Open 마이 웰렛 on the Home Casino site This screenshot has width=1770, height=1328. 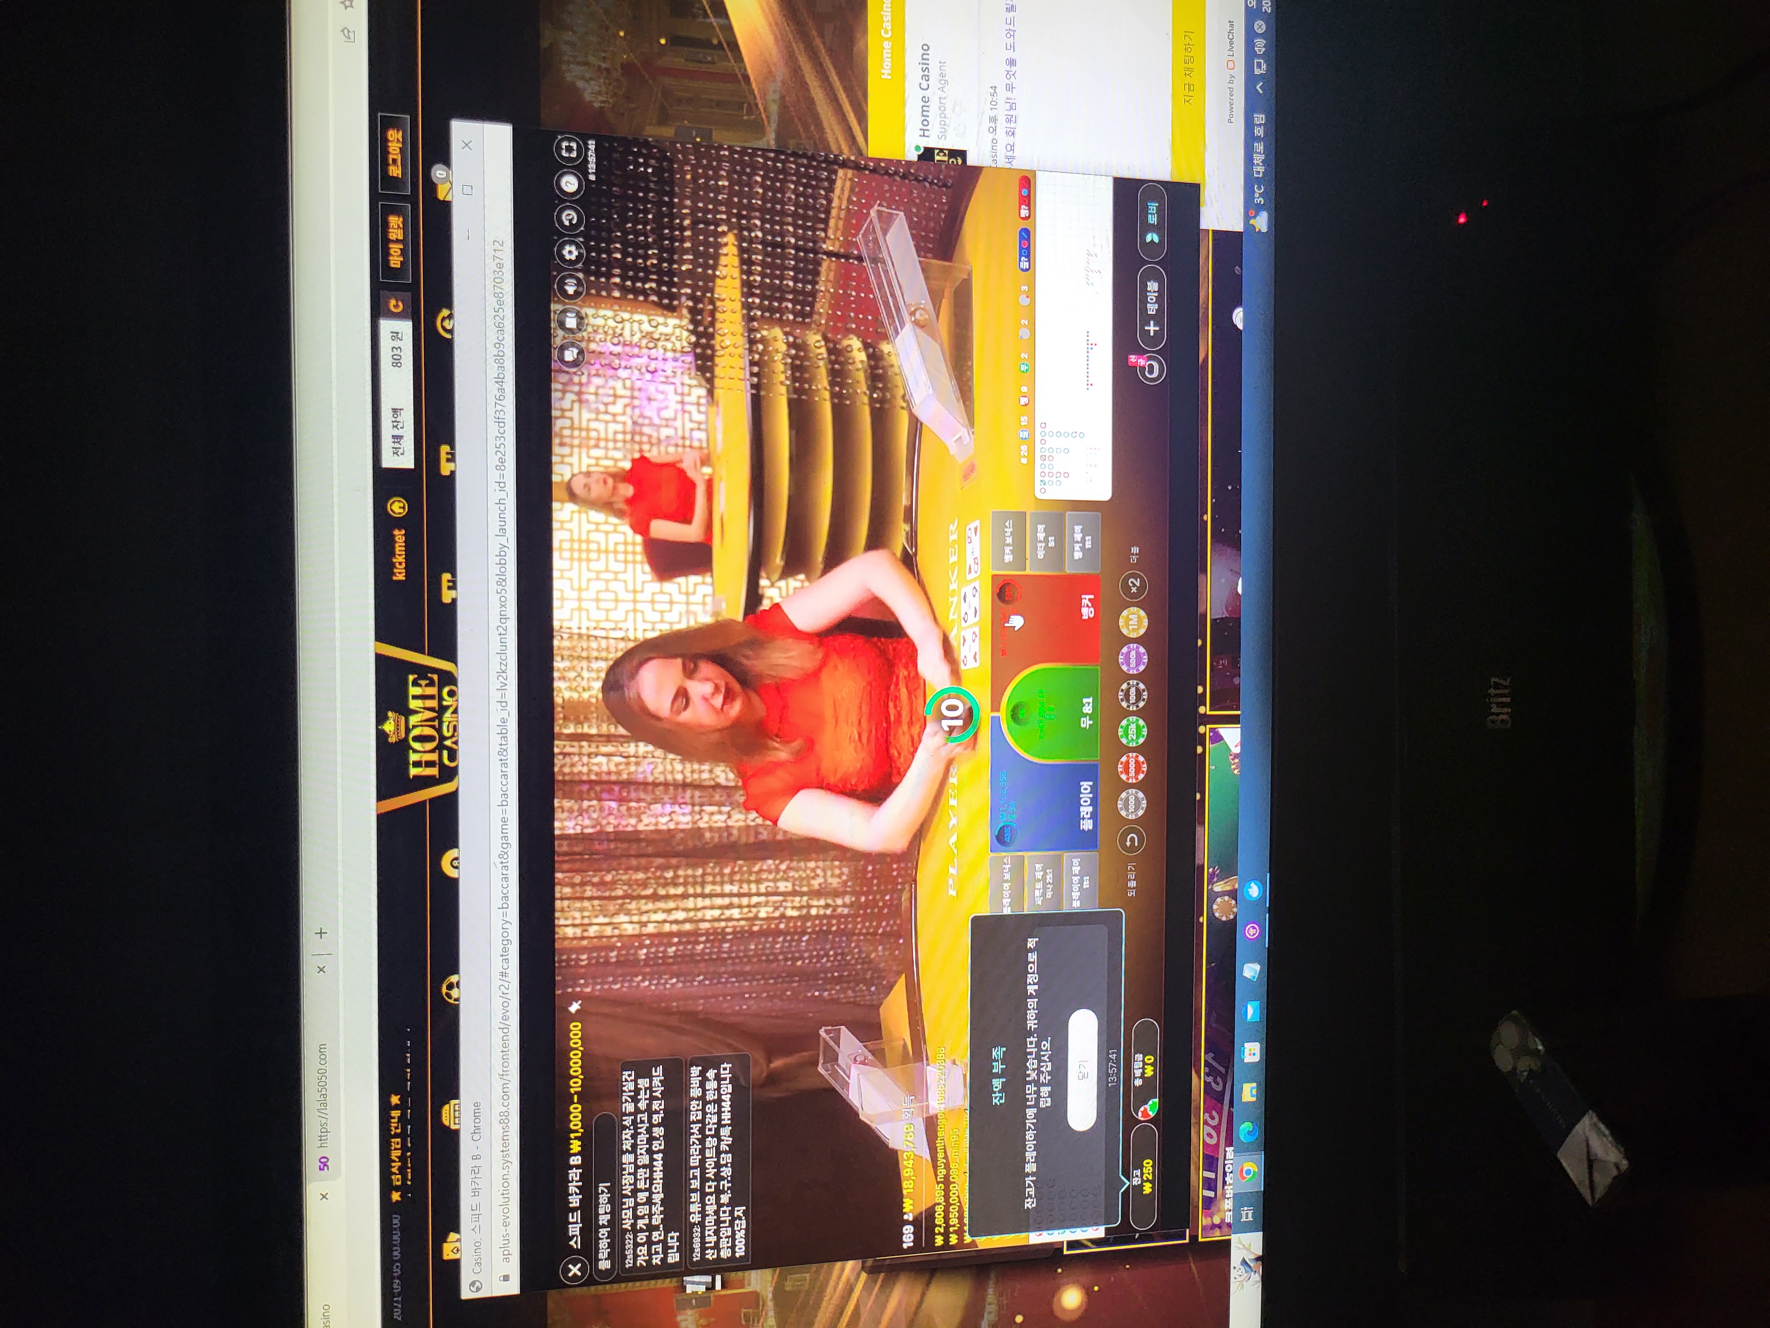(396, 243)
